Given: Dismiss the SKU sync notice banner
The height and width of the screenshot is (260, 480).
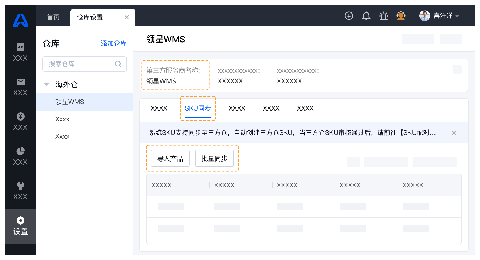Looking at the screenshot, I should click(x=454, y=133).
